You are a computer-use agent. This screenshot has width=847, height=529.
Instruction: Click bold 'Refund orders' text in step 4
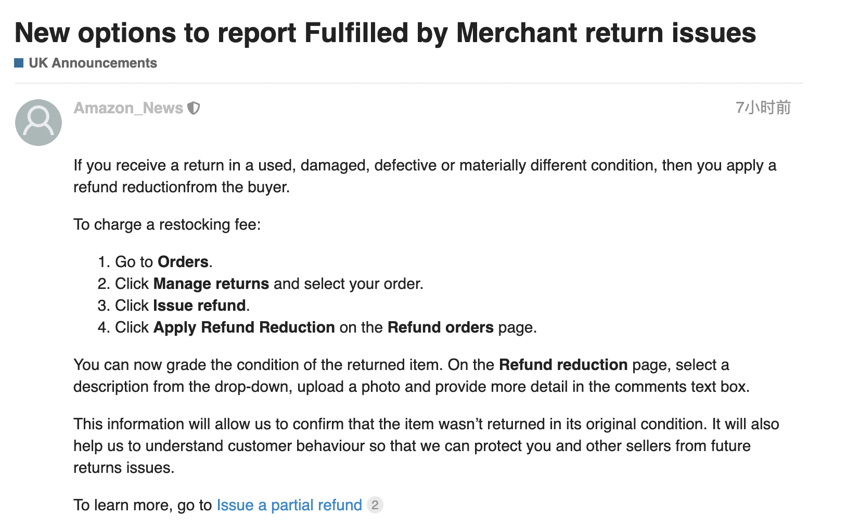(440, 327)
